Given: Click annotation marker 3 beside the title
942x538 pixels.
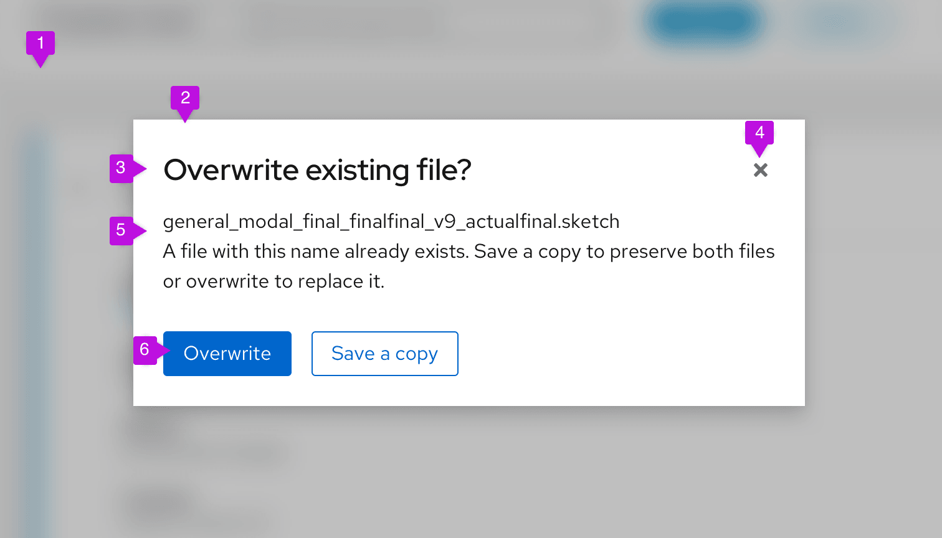Looking at the screenshot, I should (x=121, y=168).
